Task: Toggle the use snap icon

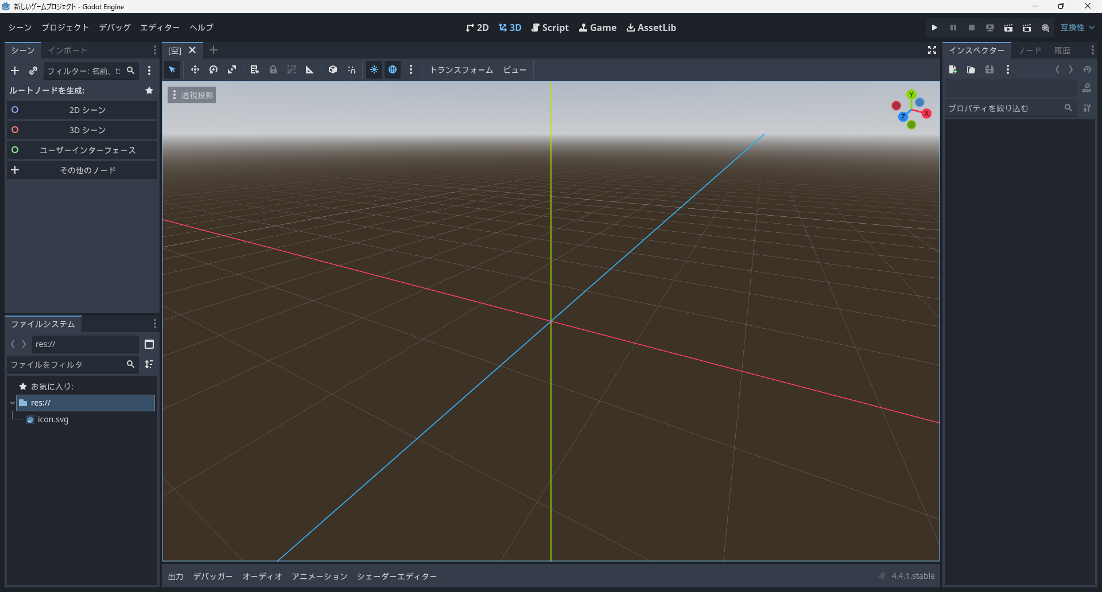Action: tap(351, 70)
